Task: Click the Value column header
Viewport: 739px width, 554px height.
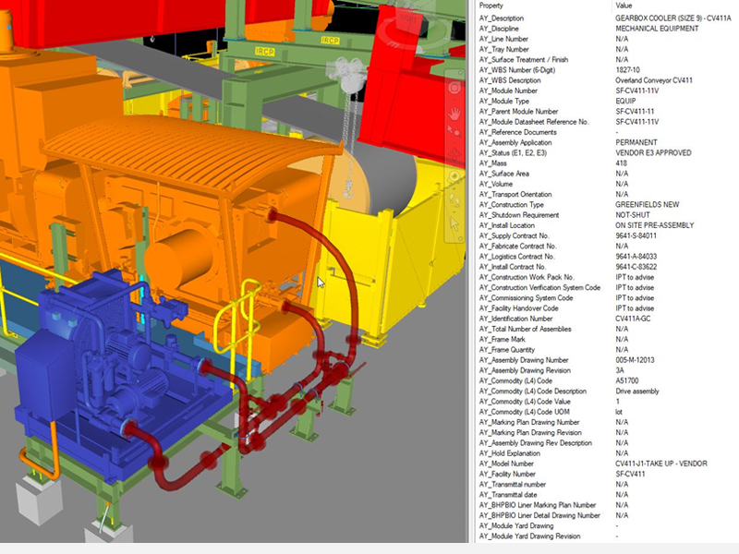Action: (x=624, y=6)
